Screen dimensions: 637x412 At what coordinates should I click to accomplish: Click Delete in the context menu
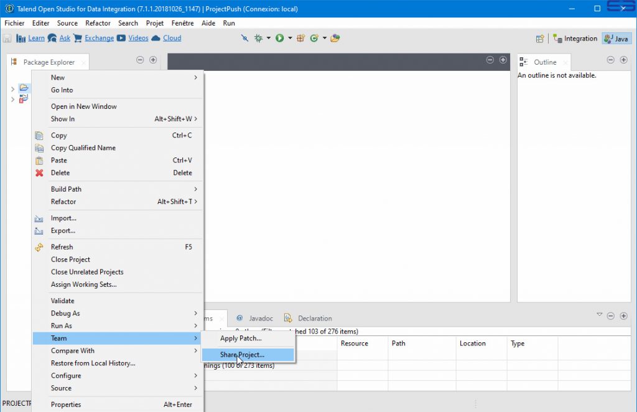point(118,172)
